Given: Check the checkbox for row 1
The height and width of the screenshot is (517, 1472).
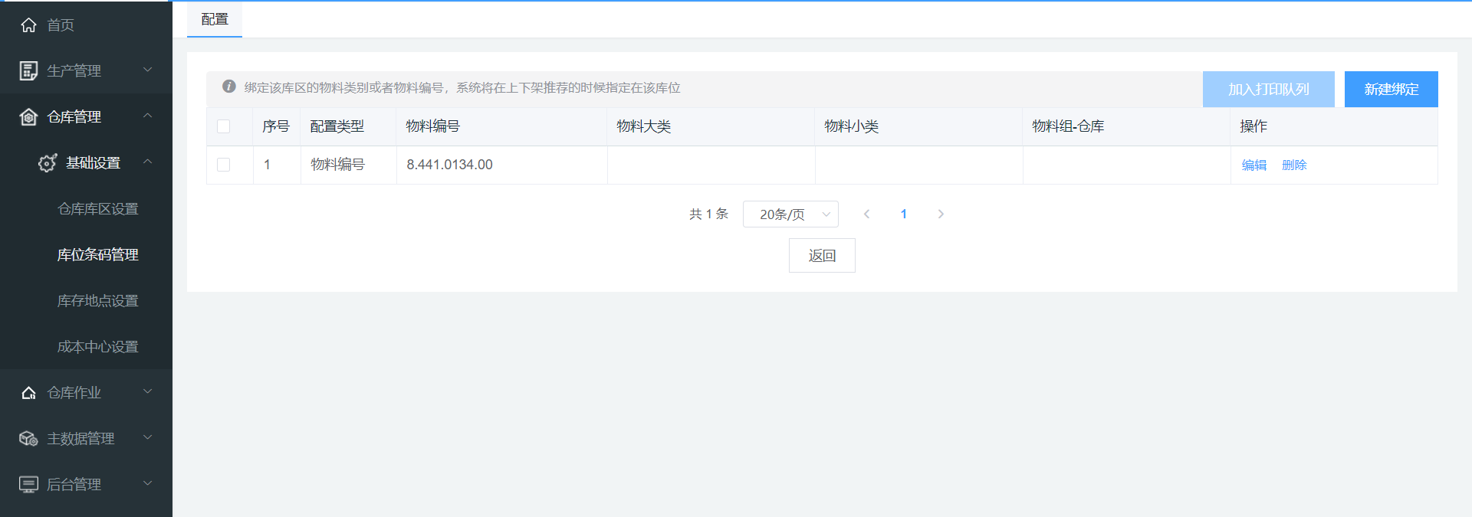Looking at the screenshot, I should pyautogui.click(x=224, y=165).
